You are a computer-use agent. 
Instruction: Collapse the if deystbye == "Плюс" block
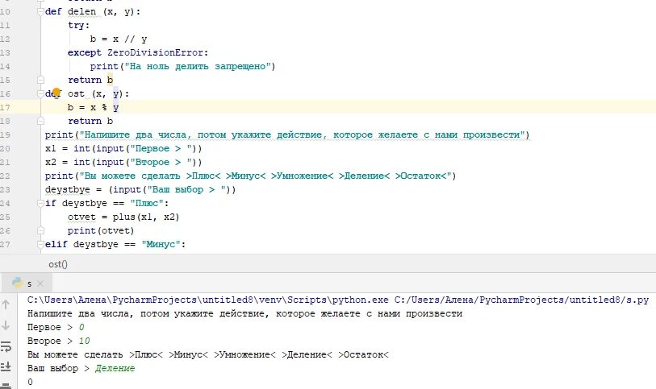[x=40, y=203]
